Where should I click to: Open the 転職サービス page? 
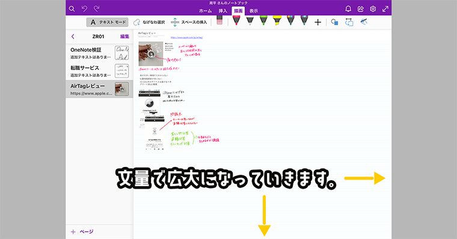99,71
